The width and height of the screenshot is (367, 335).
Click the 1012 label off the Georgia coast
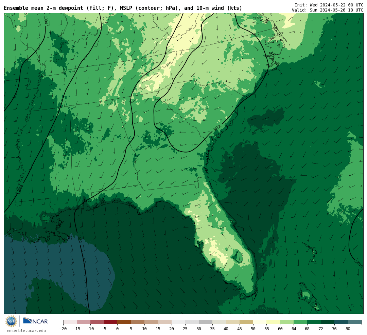click(x=217, y=128)
